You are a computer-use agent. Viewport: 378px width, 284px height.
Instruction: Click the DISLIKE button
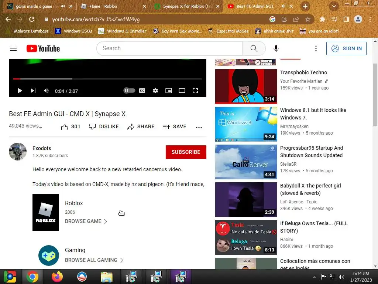coord(104,127)
